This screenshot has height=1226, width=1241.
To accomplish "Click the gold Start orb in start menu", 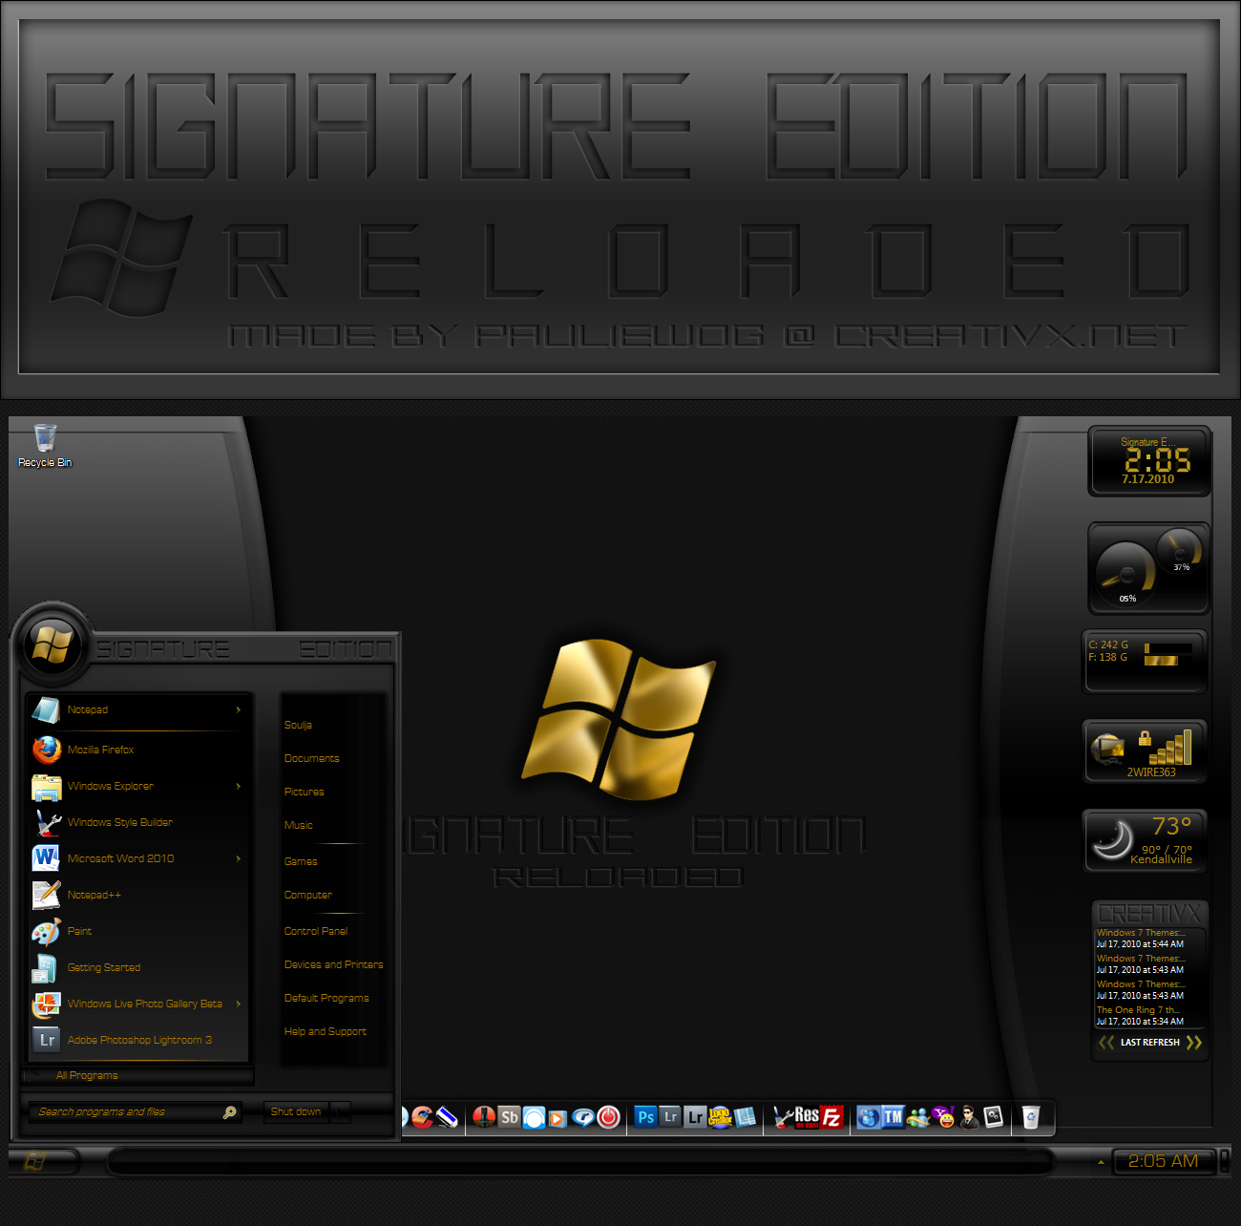I will (52, 644).
